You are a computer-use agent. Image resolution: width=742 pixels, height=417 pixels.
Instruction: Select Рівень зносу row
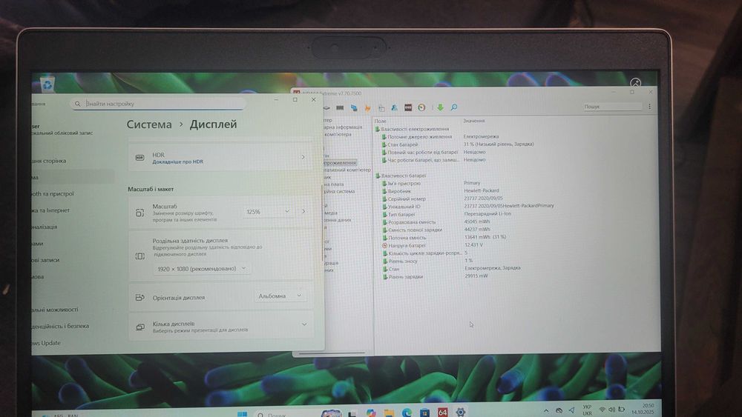[x=400, y=261]
